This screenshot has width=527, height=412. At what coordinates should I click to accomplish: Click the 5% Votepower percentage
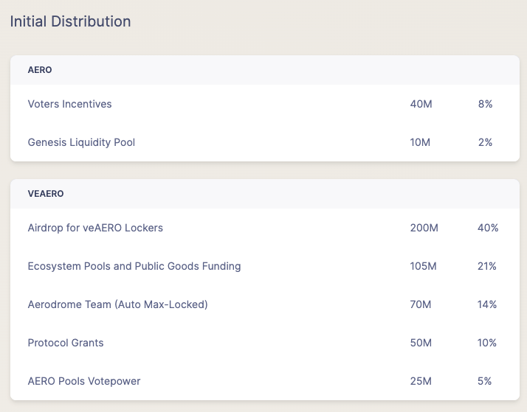(x=485, y=381)
